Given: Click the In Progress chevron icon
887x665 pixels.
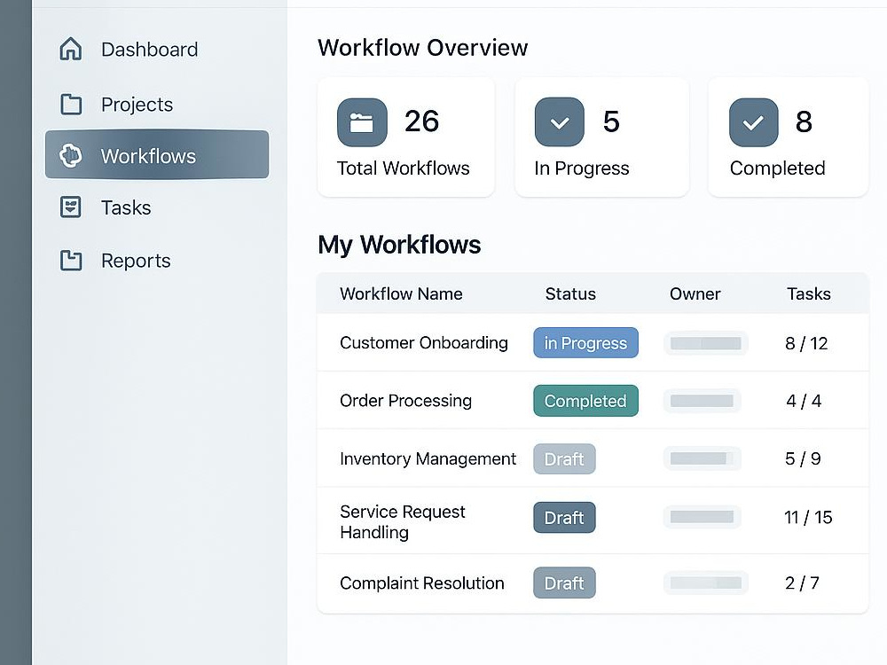Looking at the screenshot, I should click(x=560, y=122).
